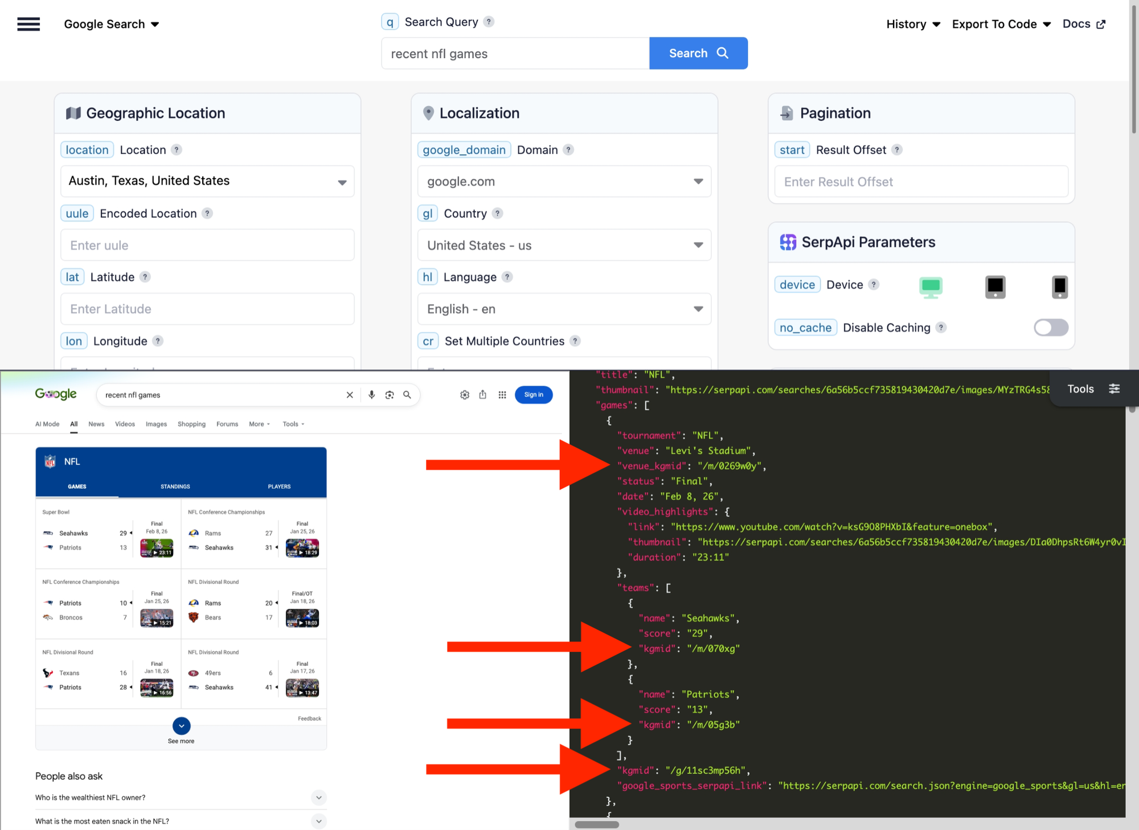The image size is (1139, 830).
Task: Open the hamburger menu
Action: [28, 24]
